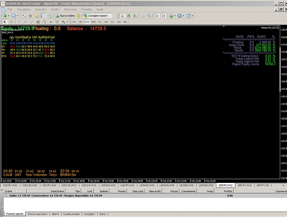Open the Strumenti menu
This screenshot has width=287, height=217.
click(x=70, y=9)
